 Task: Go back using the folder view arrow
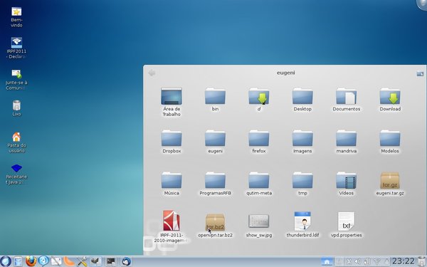click(152, 73)
